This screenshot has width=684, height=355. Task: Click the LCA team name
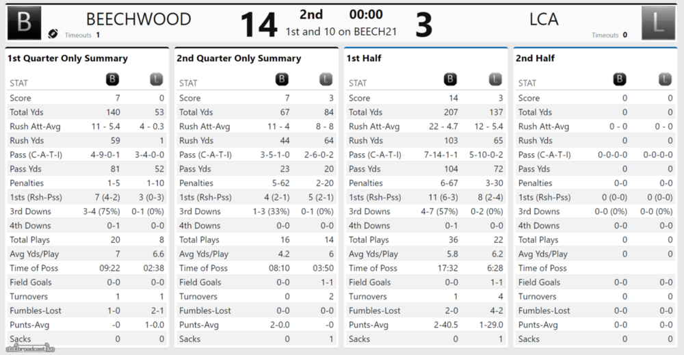click(x=544, y=19)
